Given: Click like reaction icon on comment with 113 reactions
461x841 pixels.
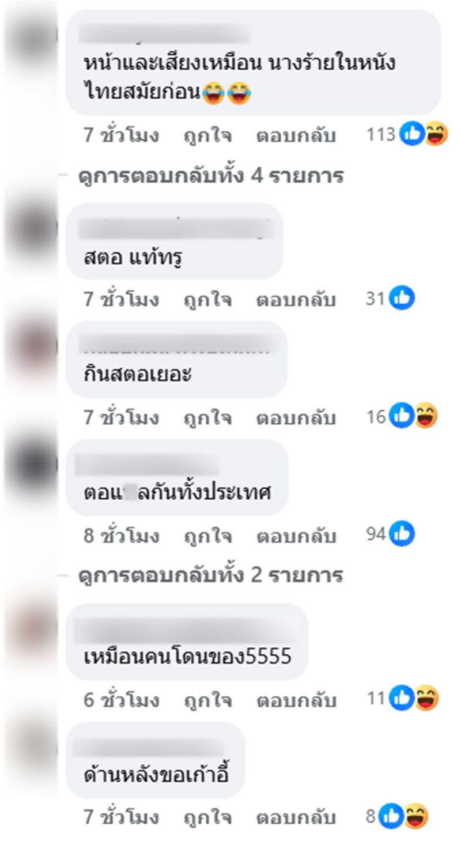Looking at the screenshot, I should coord(412,135).
